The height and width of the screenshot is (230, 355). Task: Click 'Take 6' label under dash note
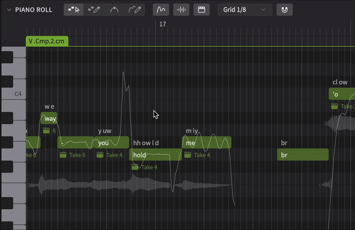77,155
